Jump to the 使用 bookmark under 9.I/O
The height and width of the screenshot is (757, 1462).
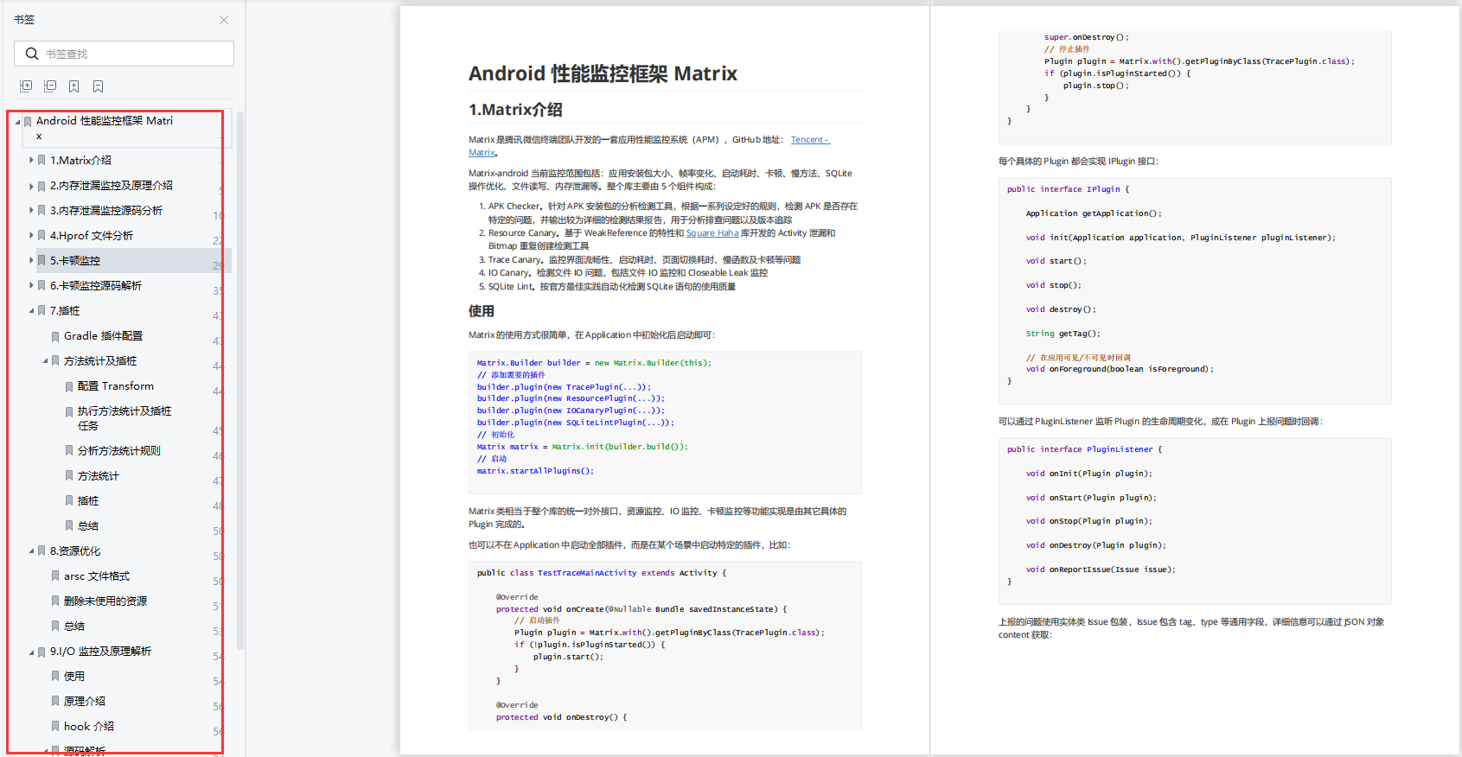(74, 676)
